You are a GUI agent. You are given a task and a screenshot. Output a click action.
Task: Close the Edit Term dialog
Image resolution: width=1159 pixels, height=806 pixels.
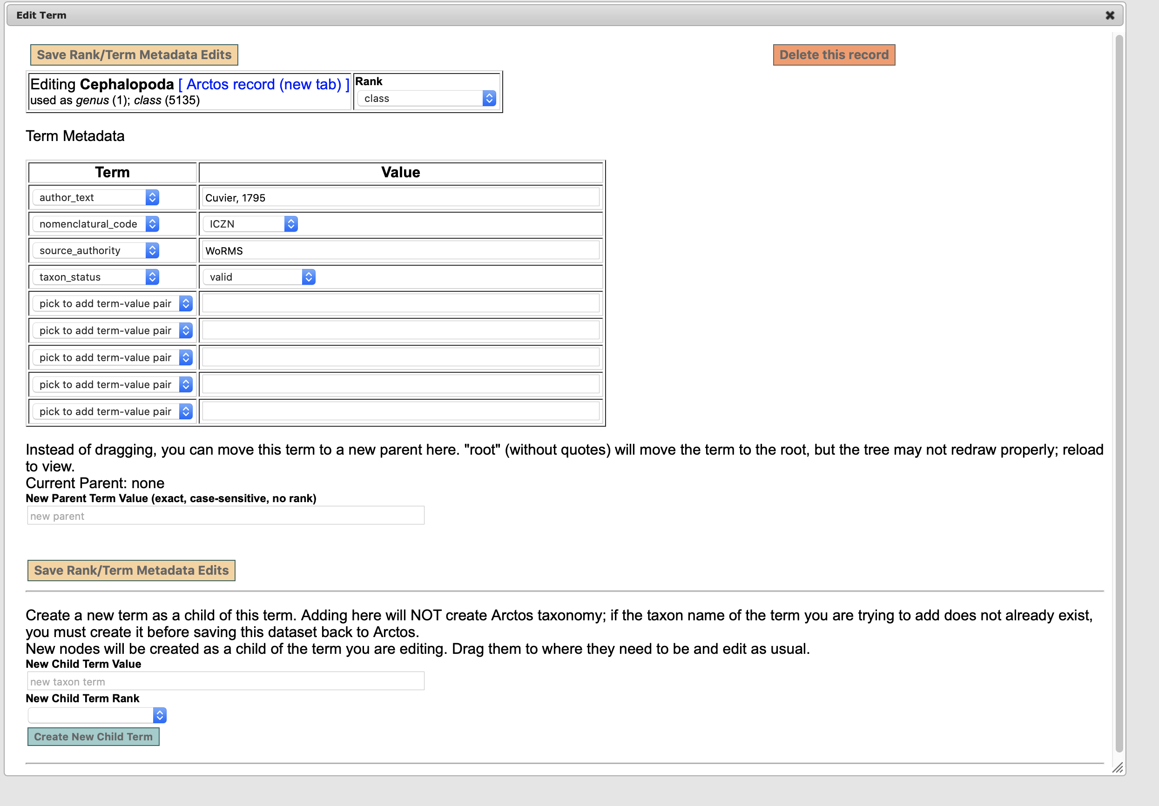[1110, 15]
